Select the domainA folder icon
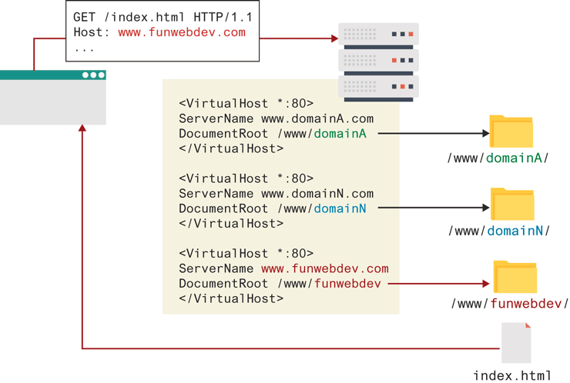The width and height of the screenshot is (570, 383). pos(511,132)
